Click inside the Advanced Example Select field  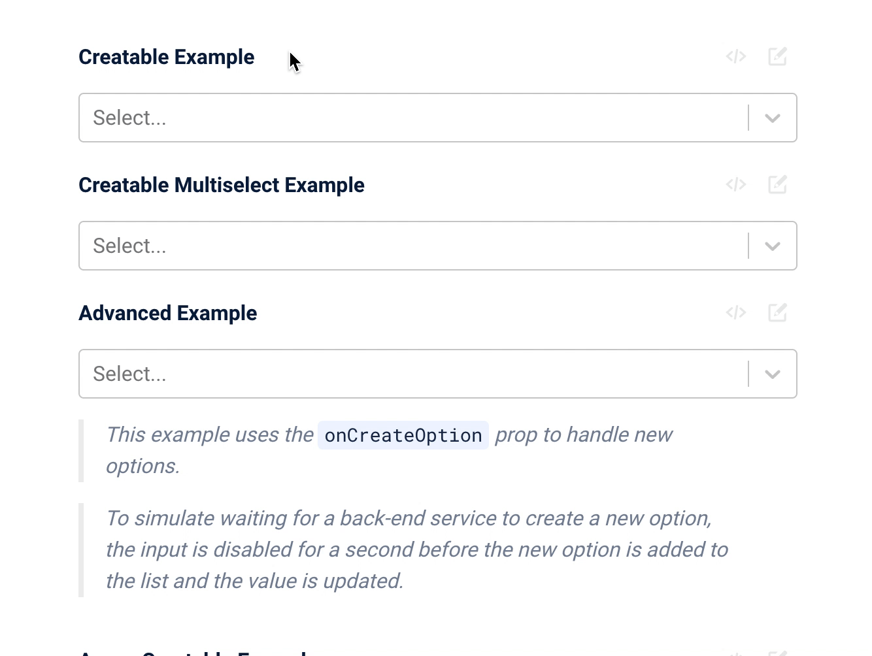(x=392, y=374)
